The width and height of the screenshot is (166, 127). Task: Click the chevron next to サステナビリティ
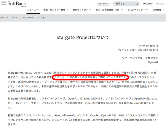147,10
